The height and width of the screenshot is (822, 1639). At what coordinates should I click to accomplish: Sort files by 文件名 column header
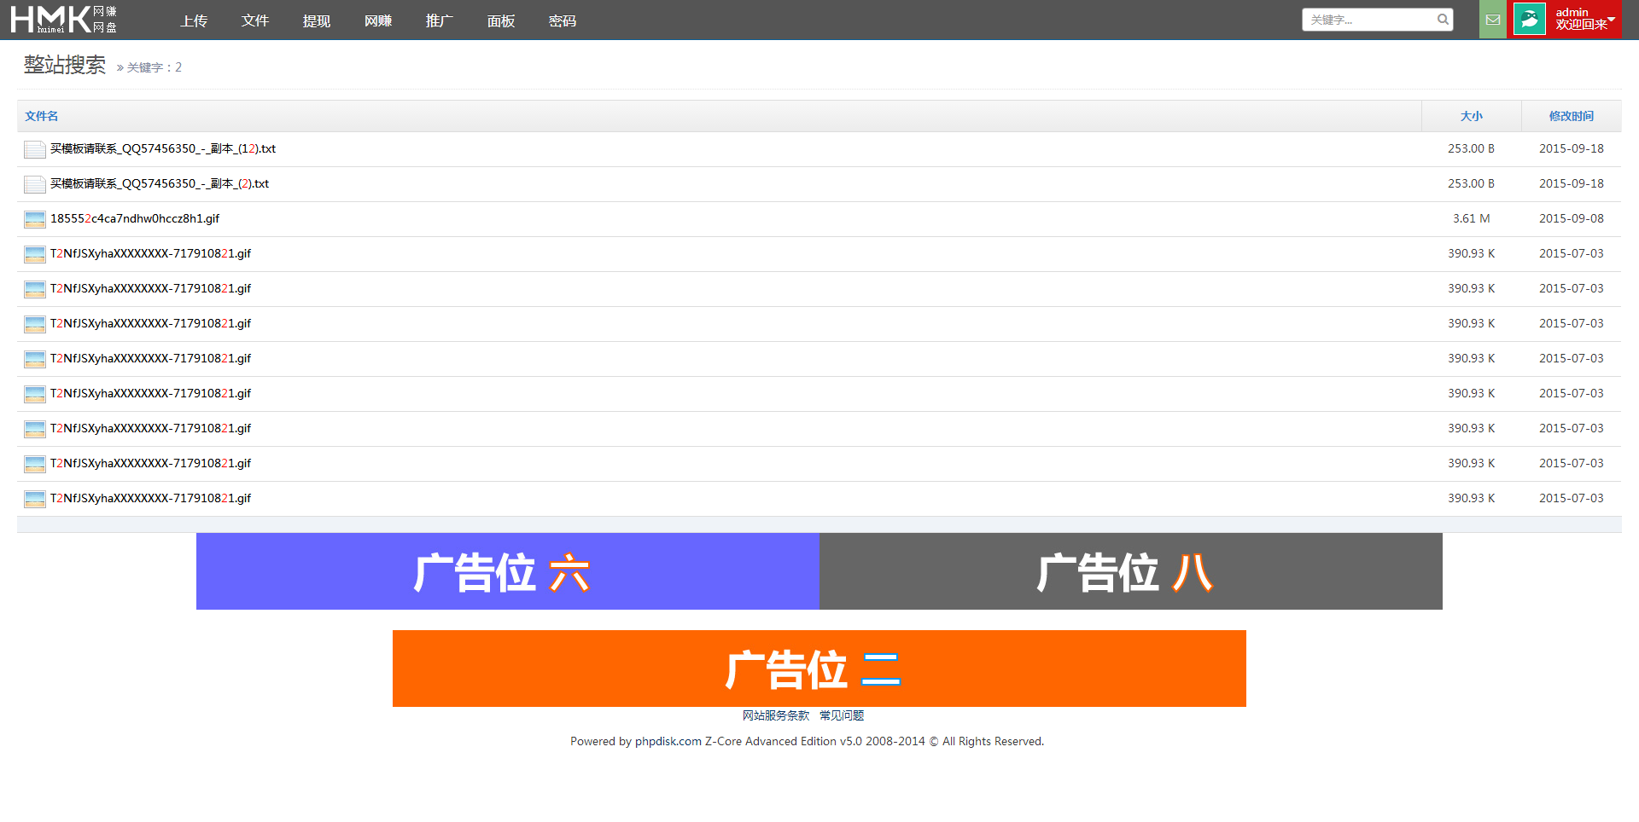(41, 115)
